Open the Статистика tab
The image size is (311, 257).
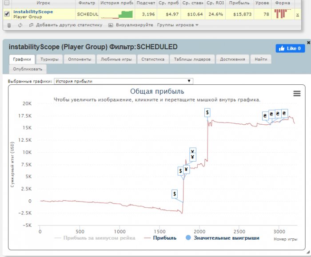pyautogui.click(x=153, y=59)
